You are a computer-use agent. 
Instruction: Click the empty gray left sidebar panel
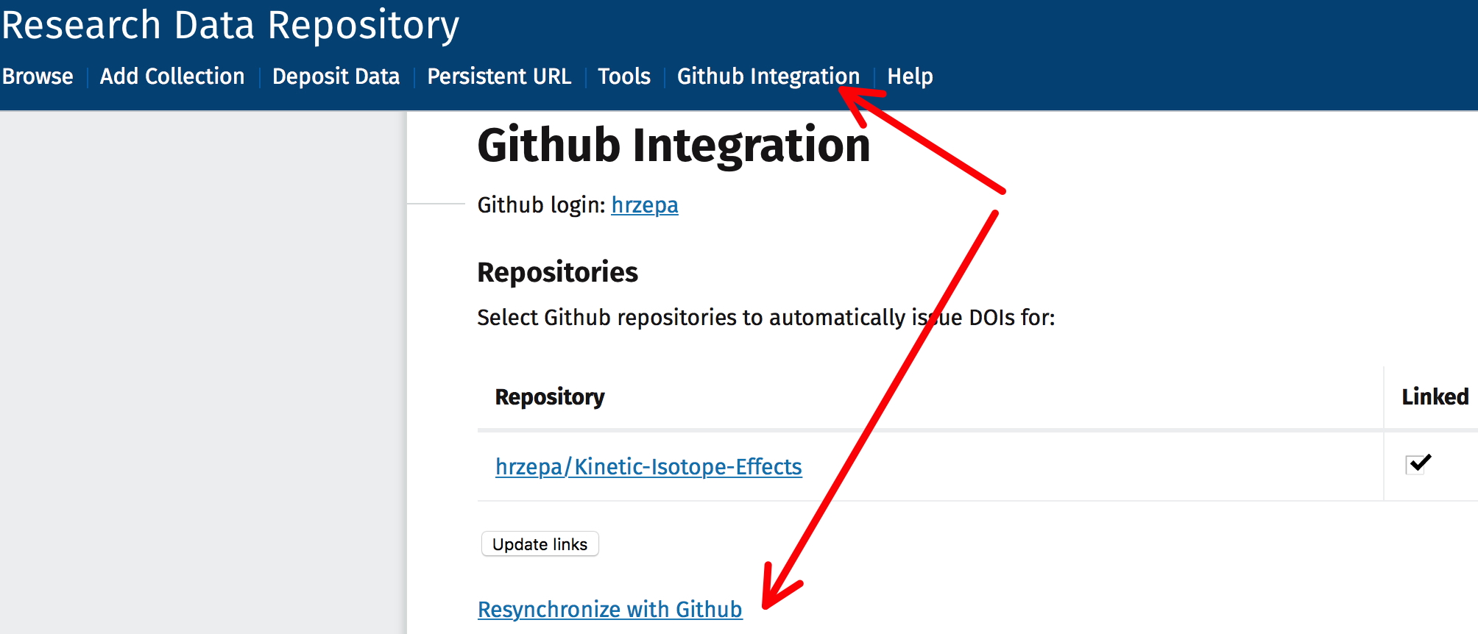(202, 368)
